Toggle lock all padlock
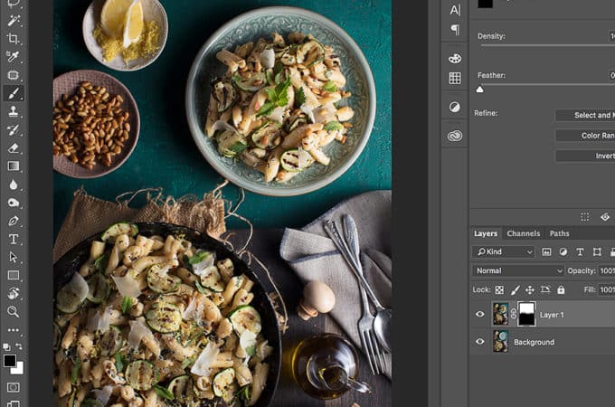This screenshot has height=407, width=615. click(561, 289)
